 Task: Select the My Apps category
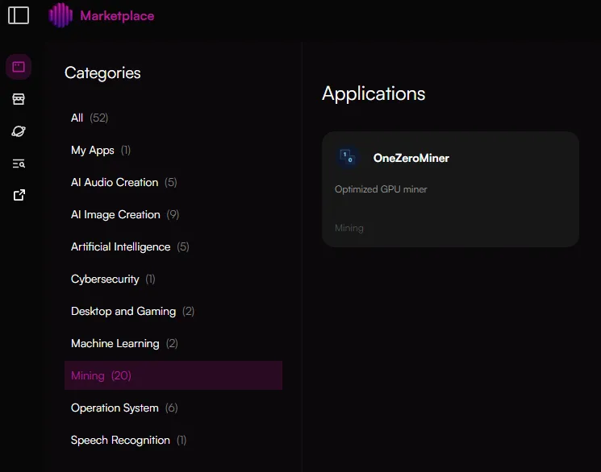point(173,150)
